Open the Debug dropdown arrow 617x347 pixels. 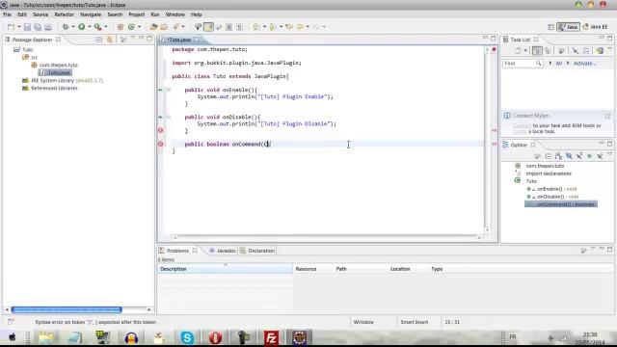pyautogui.click(x=73, y=27)
